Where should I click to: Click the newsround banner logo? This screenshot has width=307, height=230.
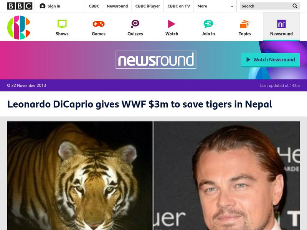click(x=156, y=60)
